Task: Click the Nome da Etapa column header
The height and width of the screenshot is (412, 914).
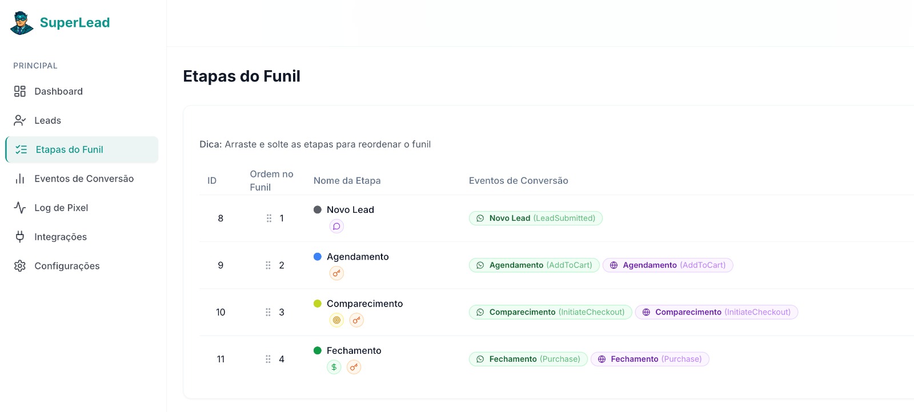Action: tap(347, 180)
